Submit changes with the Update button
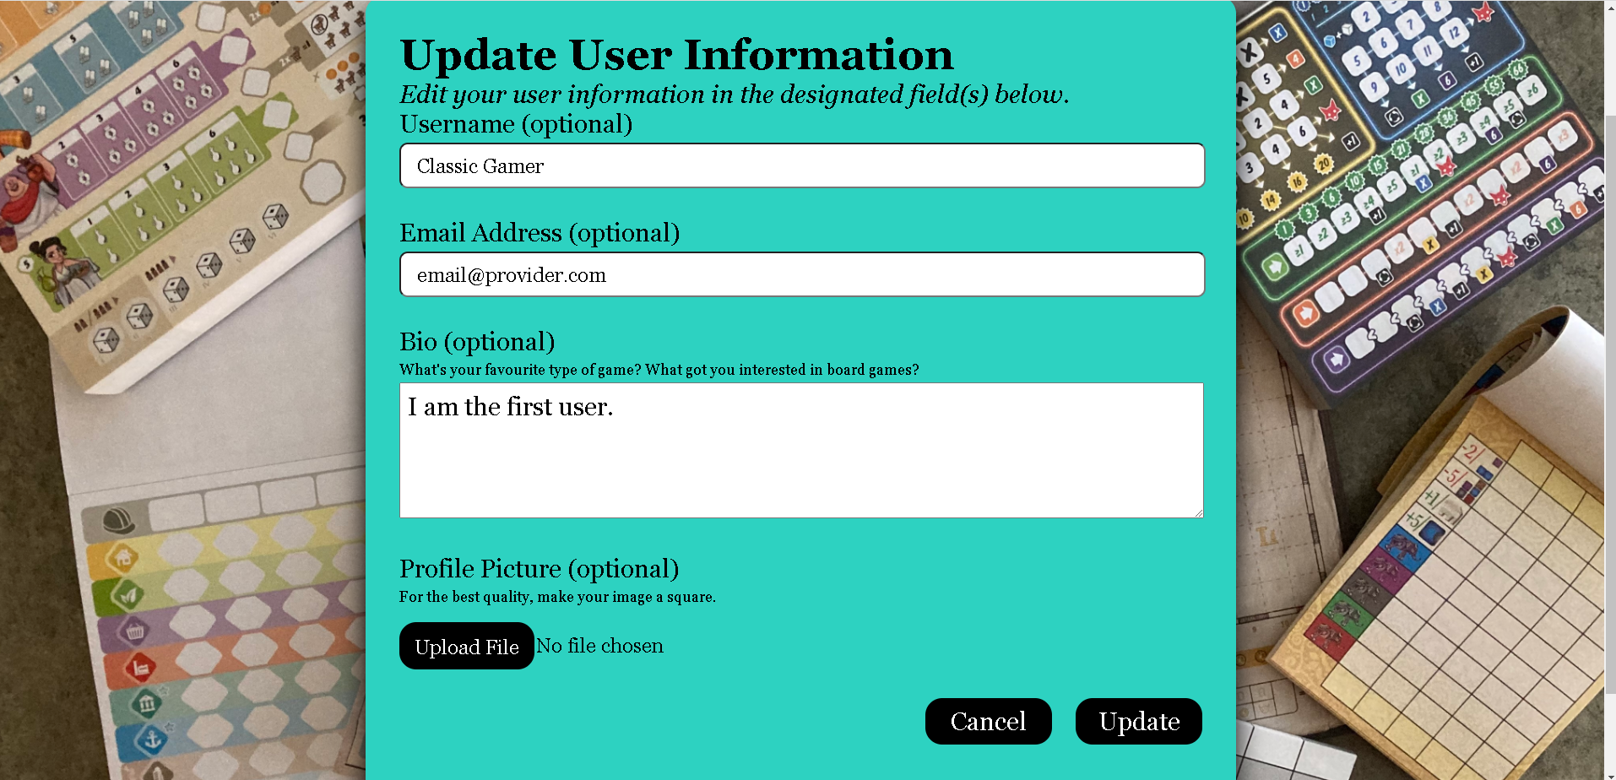 tap(1139, 721)
